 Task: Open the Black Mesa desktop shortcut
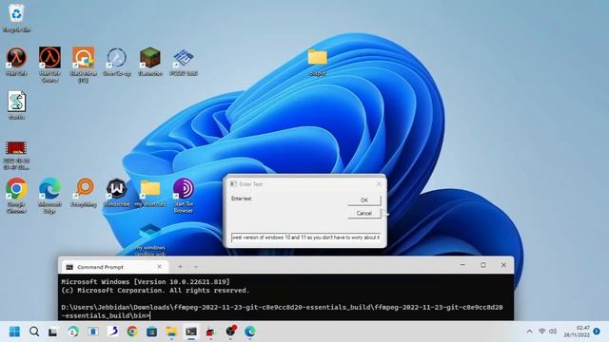(83, 64)
